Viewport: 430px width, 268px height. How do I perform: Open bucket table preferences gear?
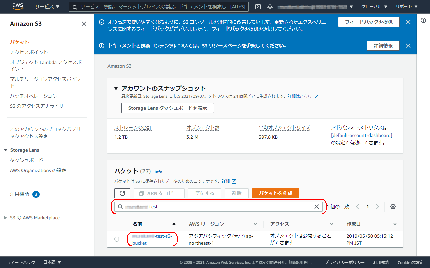tap(393, 206)
